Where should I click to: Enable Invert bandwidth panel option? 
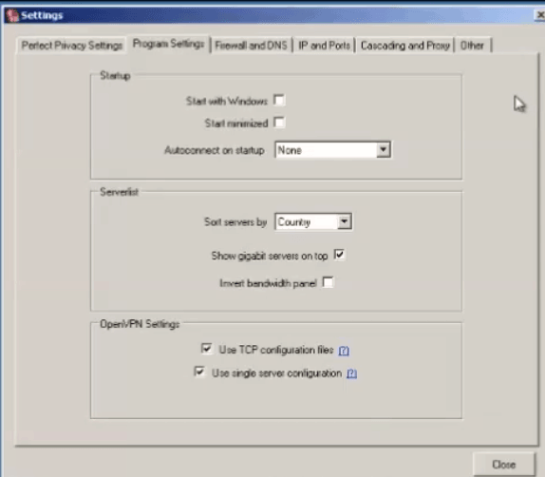(328, 282)
